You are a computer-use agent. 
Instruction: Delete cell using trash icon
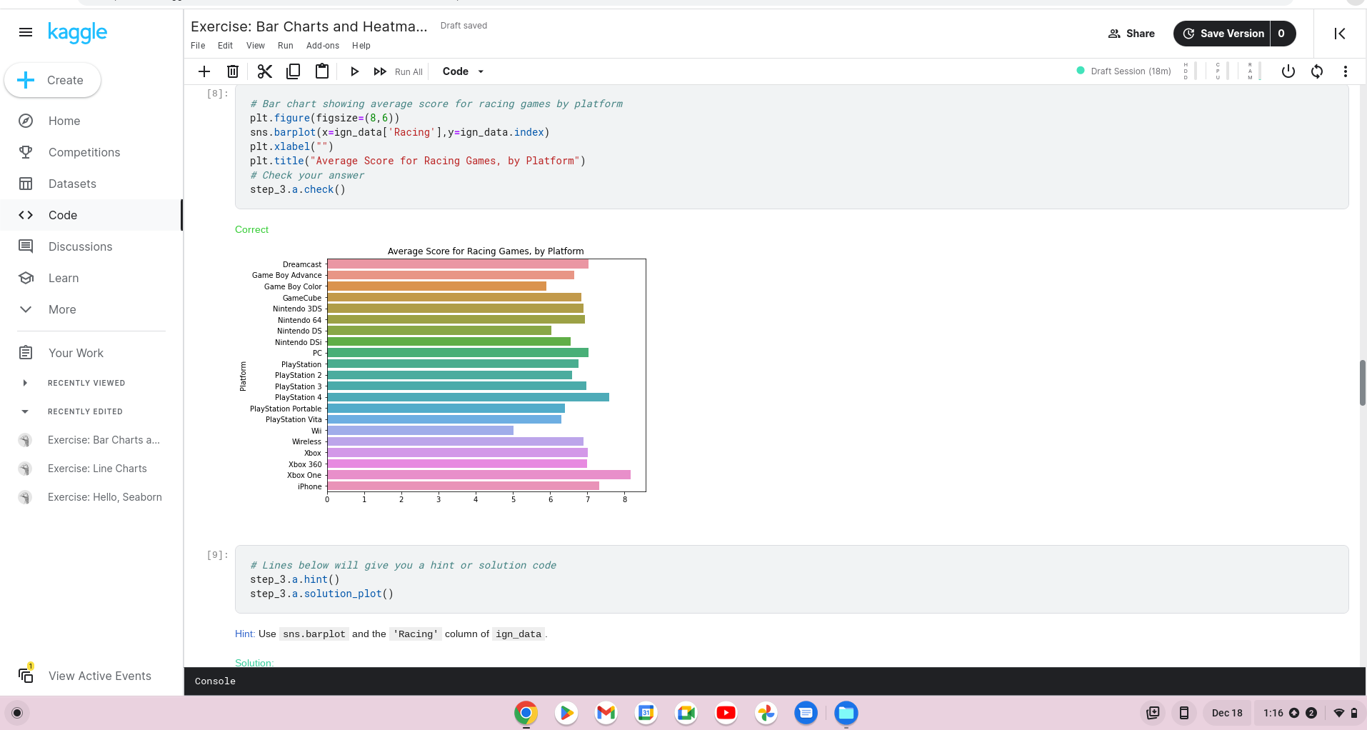tap(233, 71)
